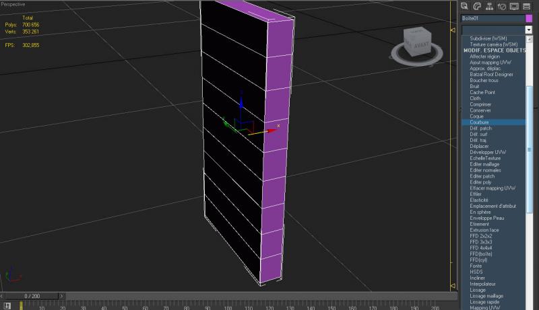Open the Modify command panel tab

(x=477, y=6)
